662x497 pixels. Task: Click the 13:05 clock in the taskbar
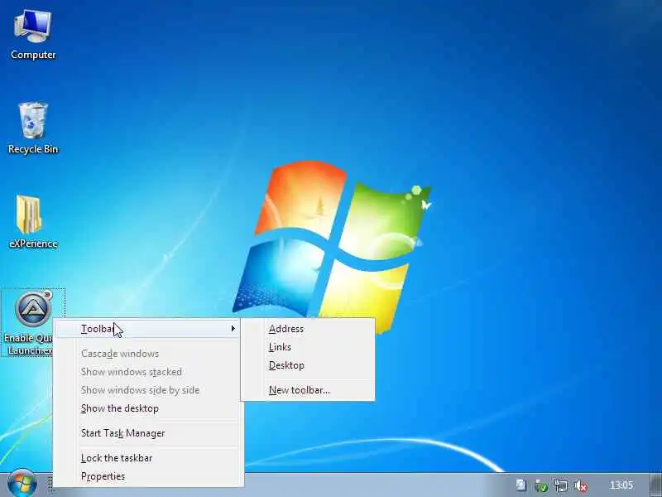point(621,485)
